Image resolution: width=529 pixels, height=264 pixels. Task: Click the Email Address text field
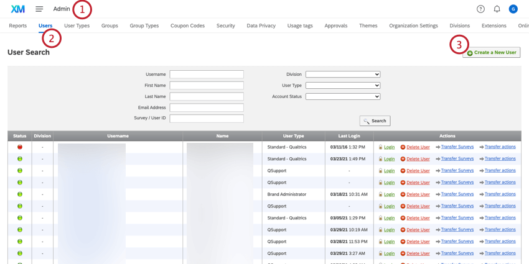(x=207, y=107)
